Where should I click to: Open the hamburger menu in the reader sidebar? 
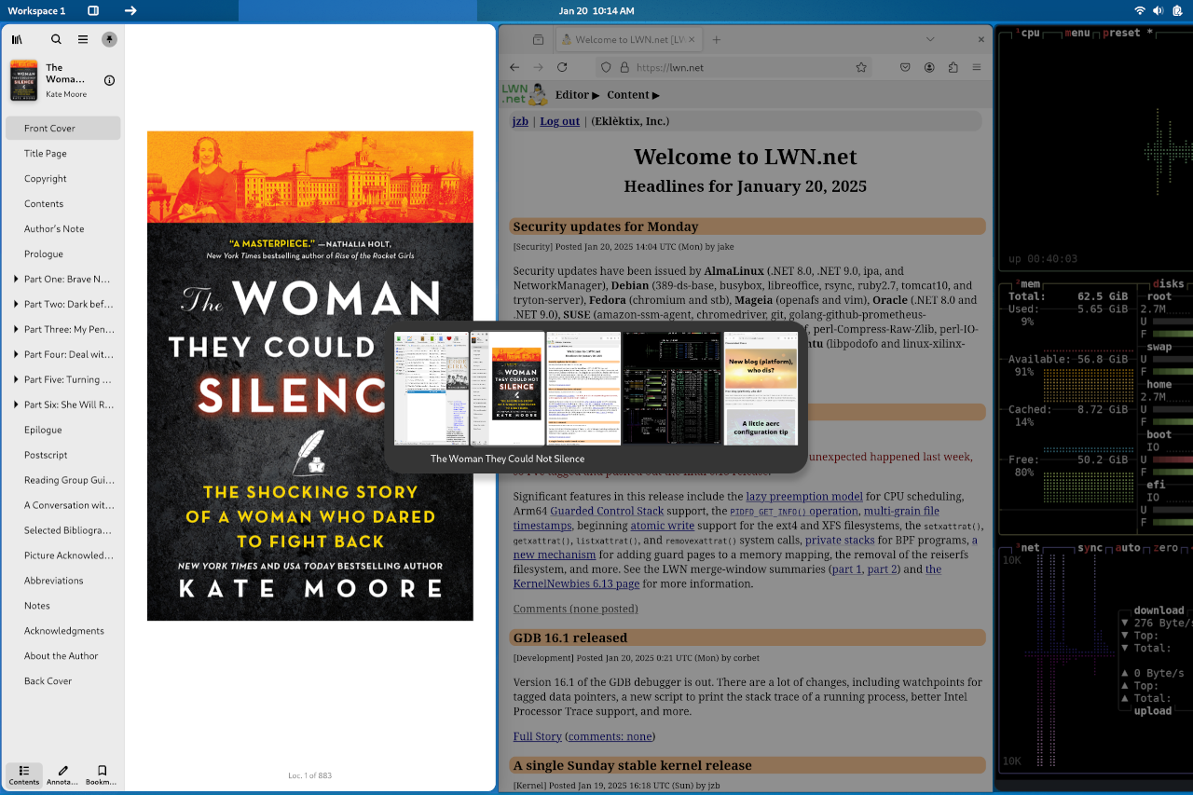[83, 39]
